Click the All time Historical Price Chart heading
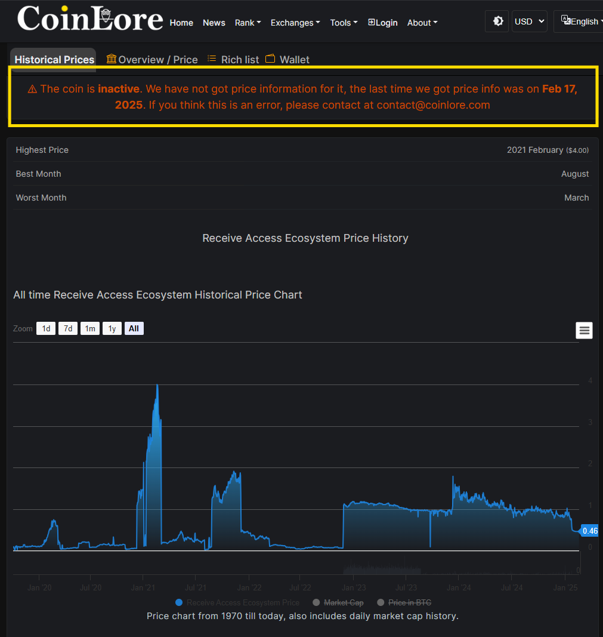Image resolution: width=603 pixels, height=637 pixels. click(x=157, y=295)
